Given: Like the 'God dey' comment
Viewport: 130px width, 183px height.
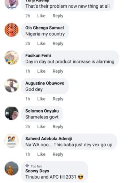Looking at the screenshot, I should pos(41,99).
